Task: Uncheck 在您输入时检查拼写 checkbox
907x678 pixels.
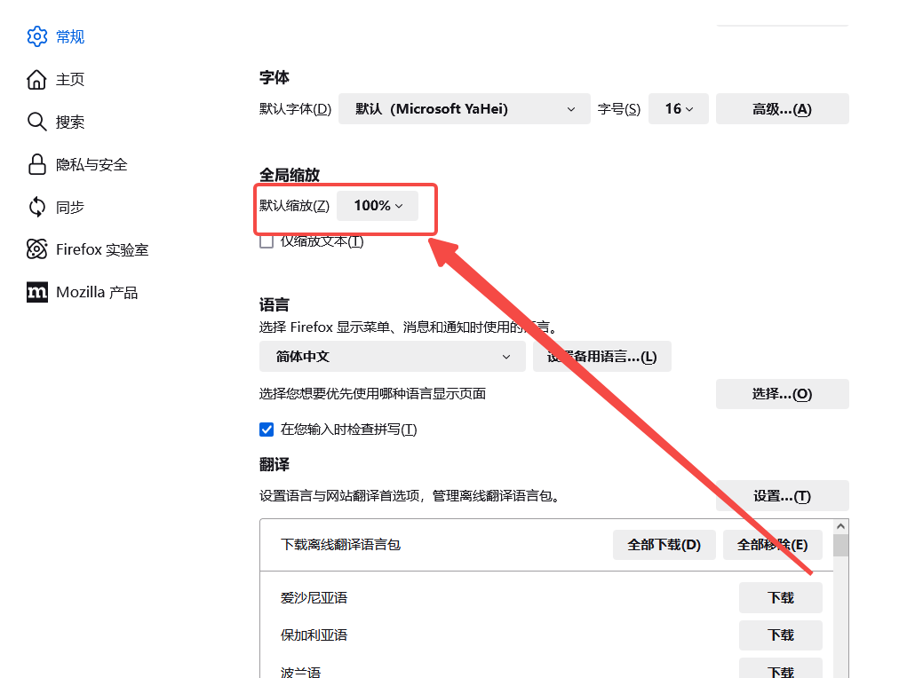Action: click(x=267, y=430)
